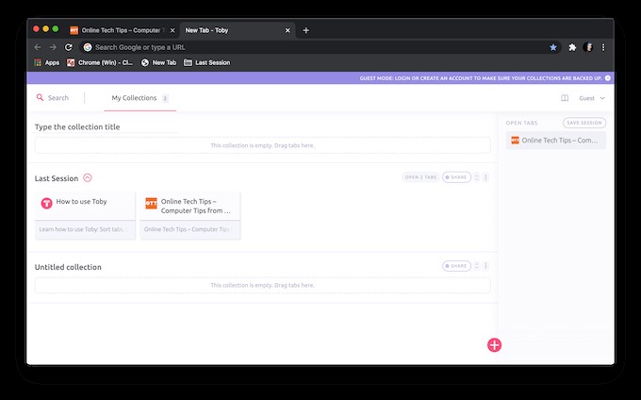The height and width of the screenshot is (400, 641).
Task: Click Last Session's reorder up-down arrows
Action: (477, 177)
